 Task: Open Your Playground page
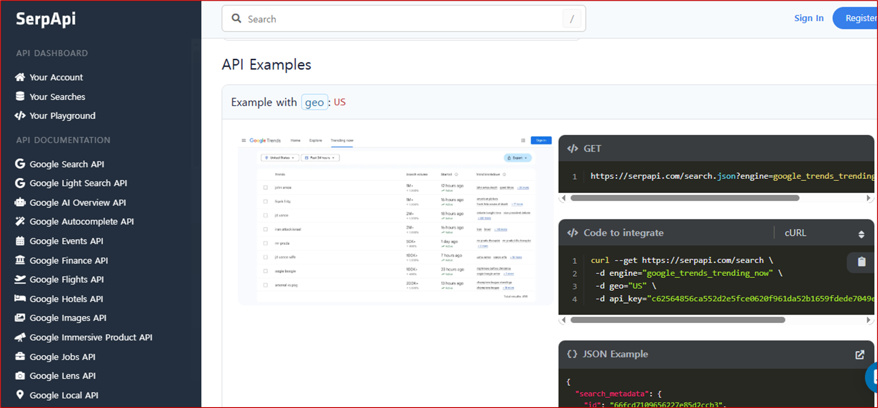click(x=62, y=116)
